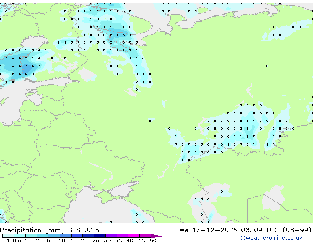Screen dimensions: 313x242
Task: Pick the 10–15 mm legend color swatch
Action: point(65,236)
